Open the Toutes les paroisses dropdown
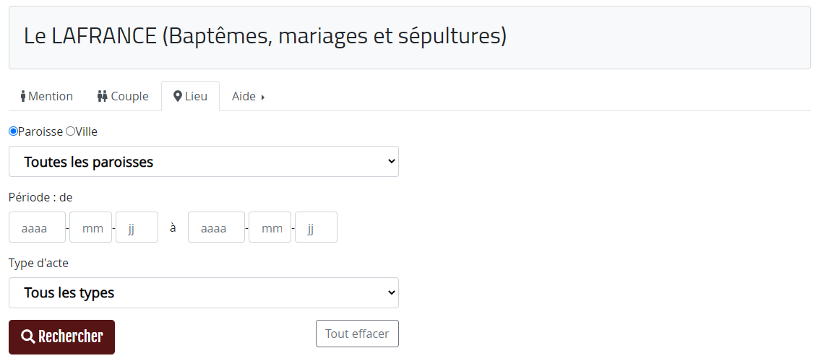 pos(204,162)
